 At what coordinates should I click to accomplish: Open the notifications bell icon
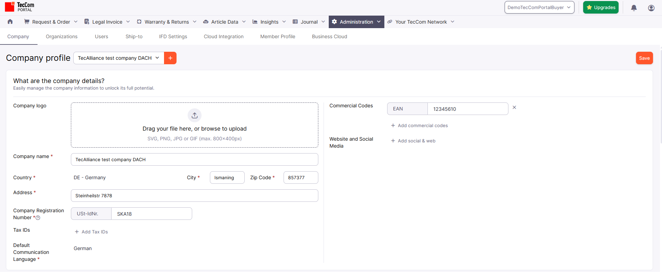point(634,8)
